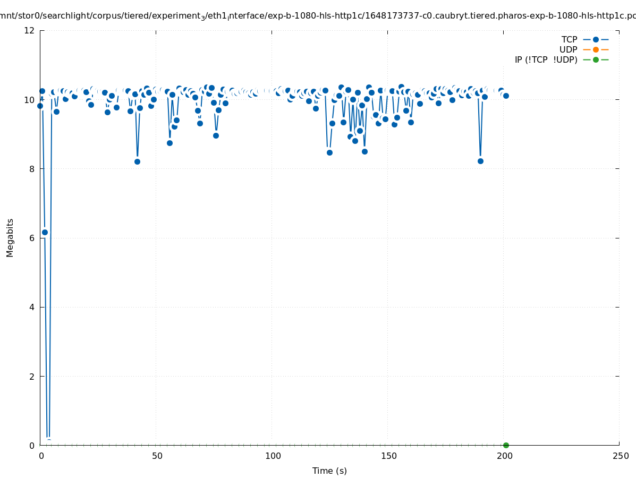This screenshot has width=636, height=478.
Task: Click the 150 tick label on x-axis
Action: coord(388,456)
